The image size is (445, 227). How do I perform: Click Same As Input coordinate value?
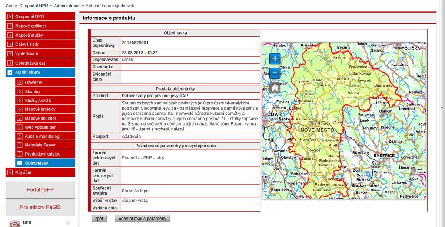pos(136,191)
